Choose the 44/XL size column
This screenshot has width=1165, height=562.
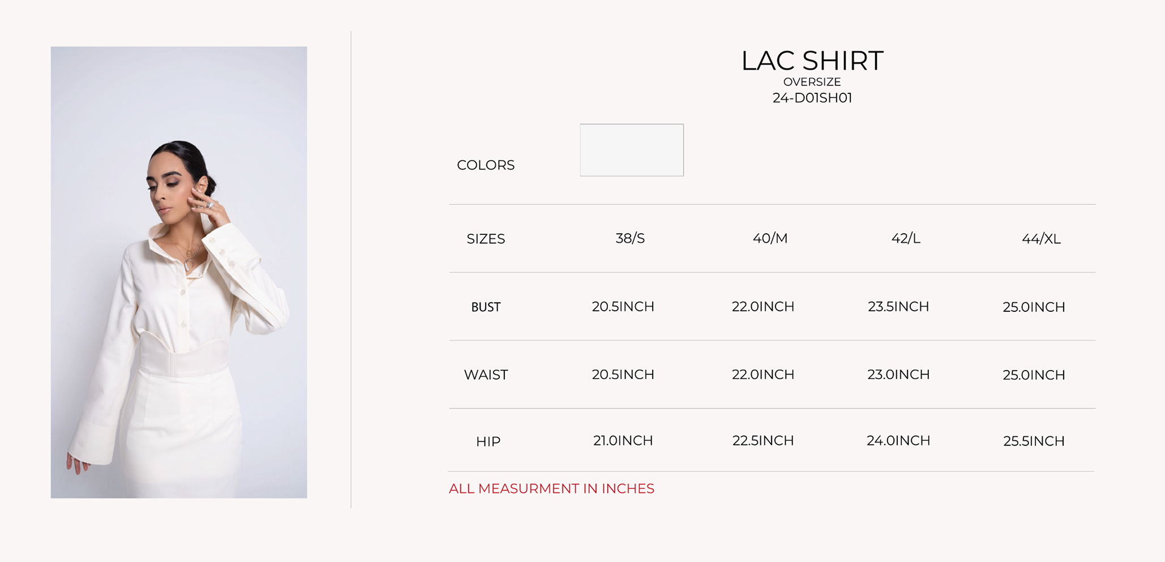(1041, 239)
